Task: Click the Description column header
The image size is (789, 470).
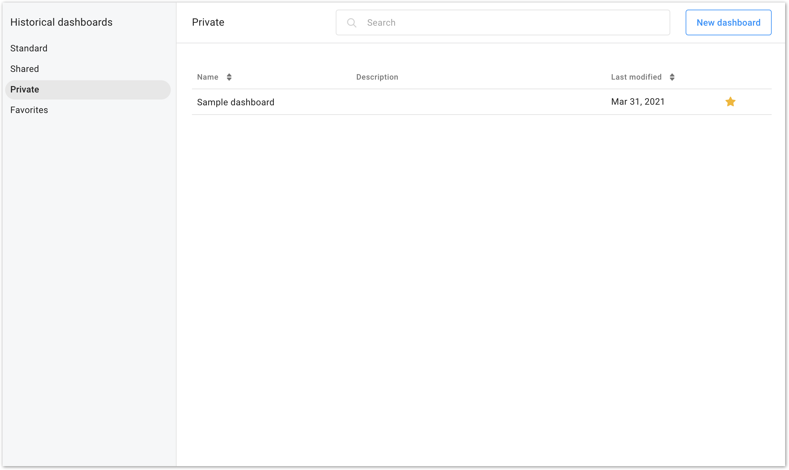Action: (x=377, y=77)
